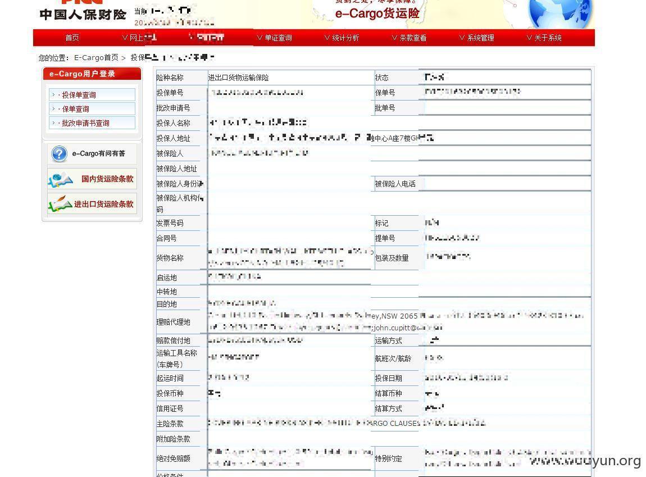Click the 启运地 label

pos(167,278)
